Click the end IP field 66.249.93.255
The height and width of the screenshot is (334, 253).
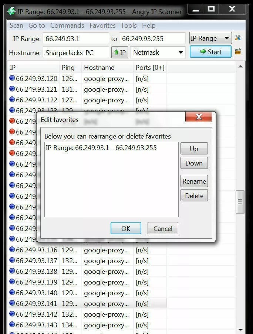click(152, 38)
